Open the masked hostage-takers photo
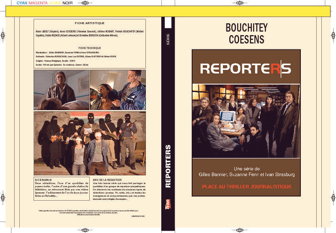Image resolution: width=336 pixels, height=233 pixels. click(x=90, y=143)
